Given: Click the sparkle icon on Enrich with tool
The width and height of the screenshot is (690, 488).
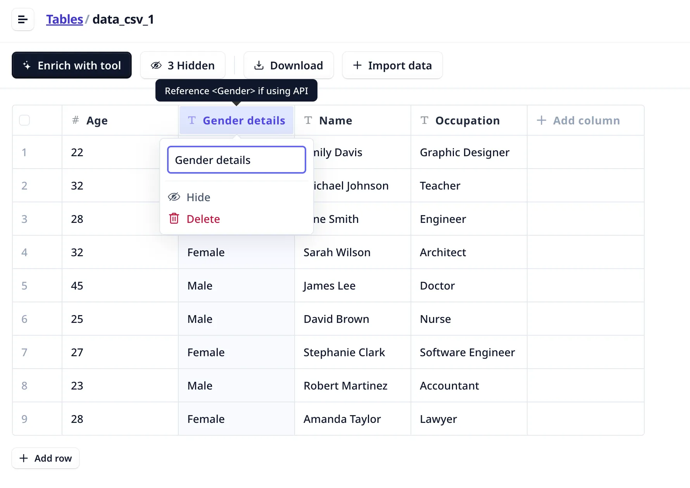Looking at the screenshot, I should (27, 66).
